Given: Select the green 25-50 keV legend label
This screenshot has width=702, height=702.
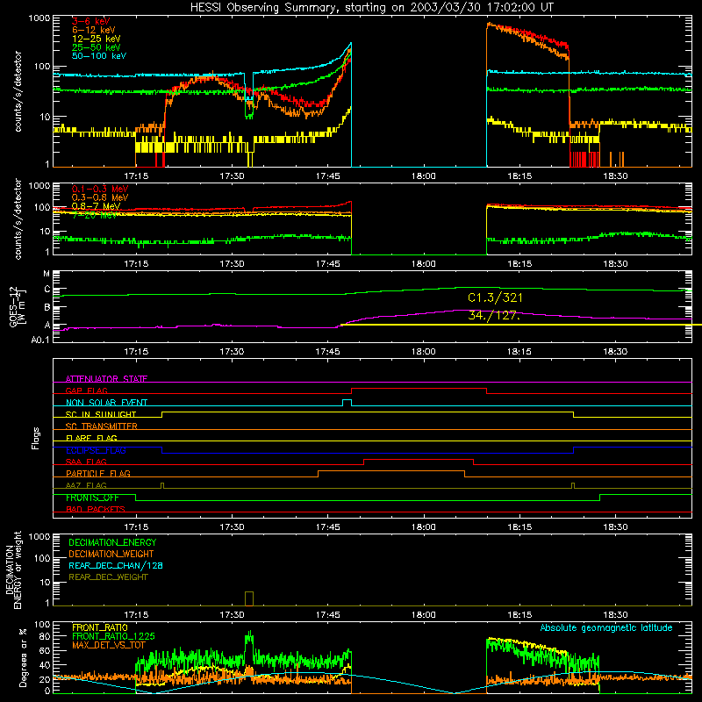Looking at the screenshot, I should tap(97, 47).
